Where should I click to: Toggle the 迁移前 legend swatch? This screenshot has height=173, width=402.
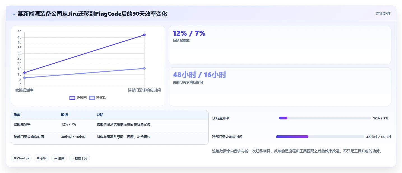[x=72, y=98]
